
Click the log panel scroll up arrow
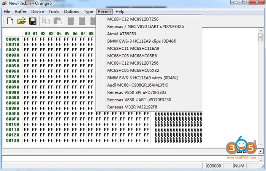261,157
